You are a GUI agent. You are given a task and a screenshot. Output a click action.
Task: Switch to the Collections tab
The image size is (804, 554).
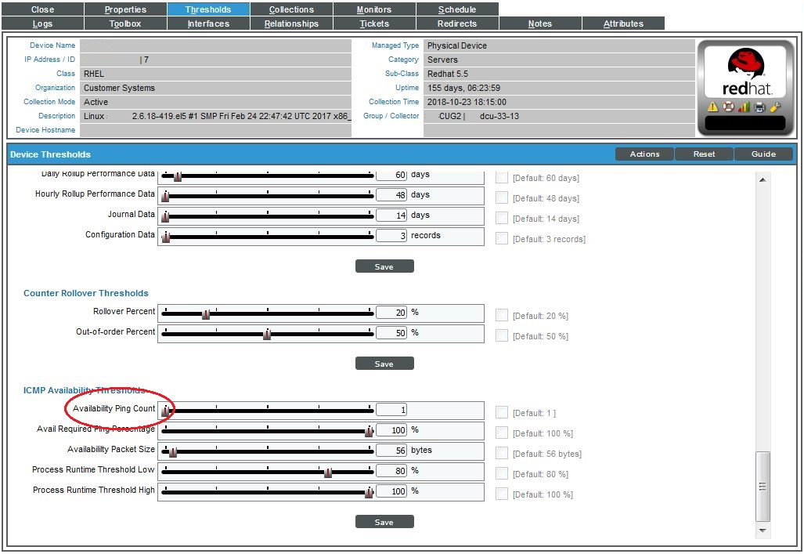[291, 9]
